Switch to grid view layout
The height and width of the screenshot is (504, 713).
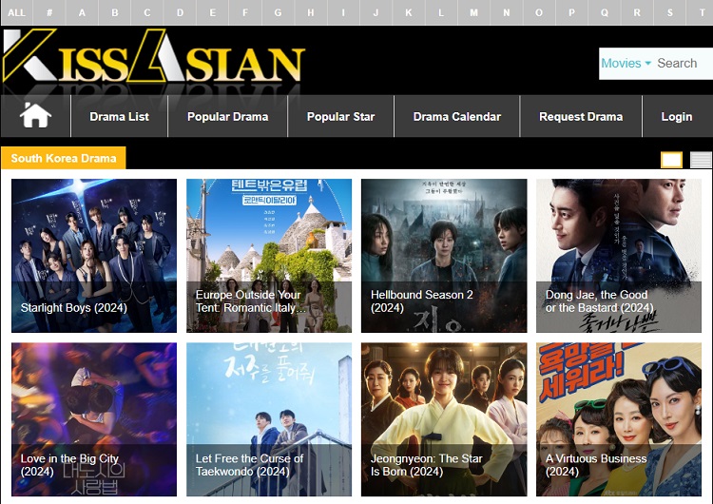671,160
